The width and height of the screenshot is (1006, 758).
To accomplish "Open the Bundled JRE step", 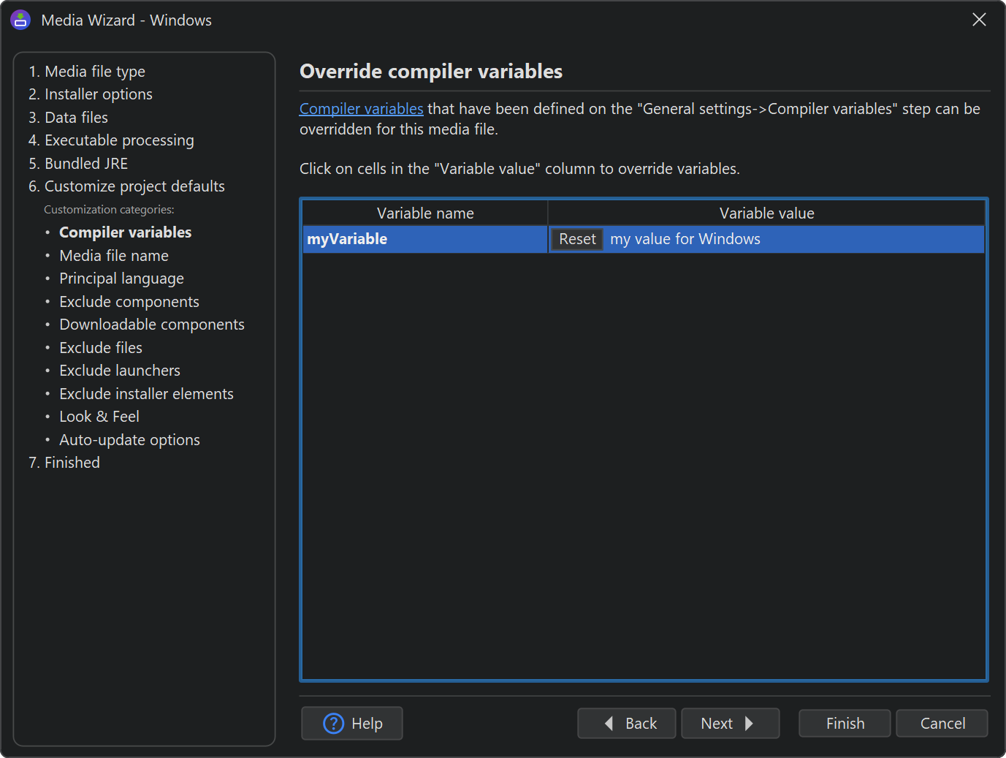I will (78, 164).
